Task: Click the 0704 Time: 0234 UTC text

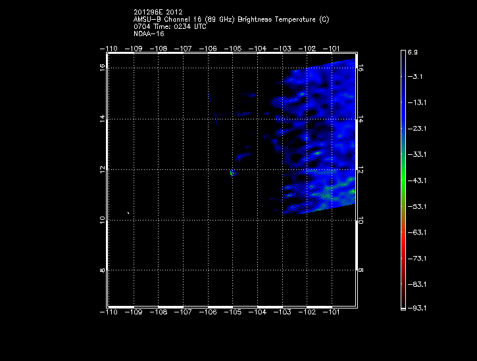Action: [x=168, y=26]
